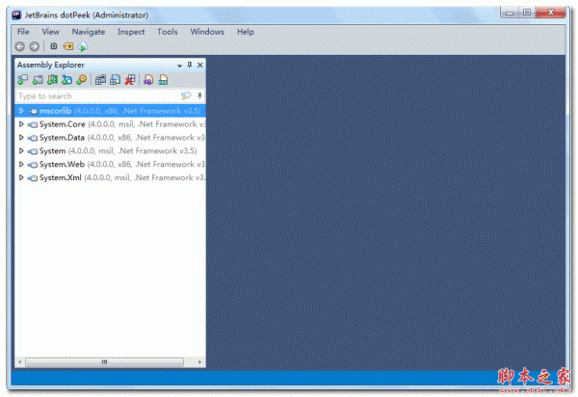Click the 'Type to search' input field
This screenshot has height=397, width=578.
click(98, 95)
